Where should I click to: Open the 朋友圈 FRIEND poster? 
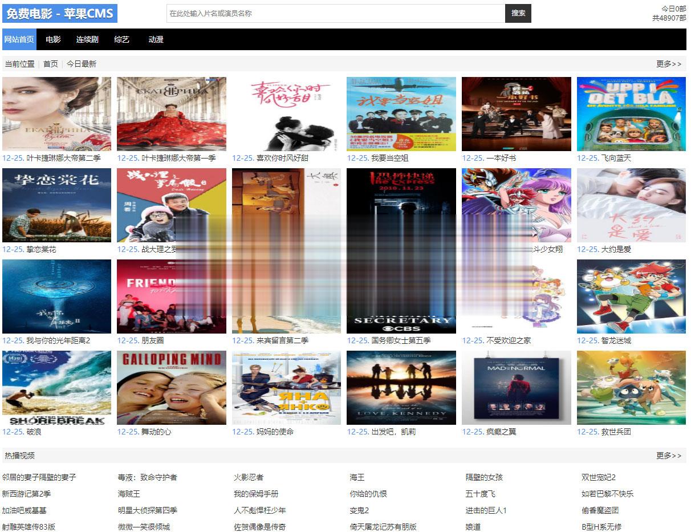[172, 297]
